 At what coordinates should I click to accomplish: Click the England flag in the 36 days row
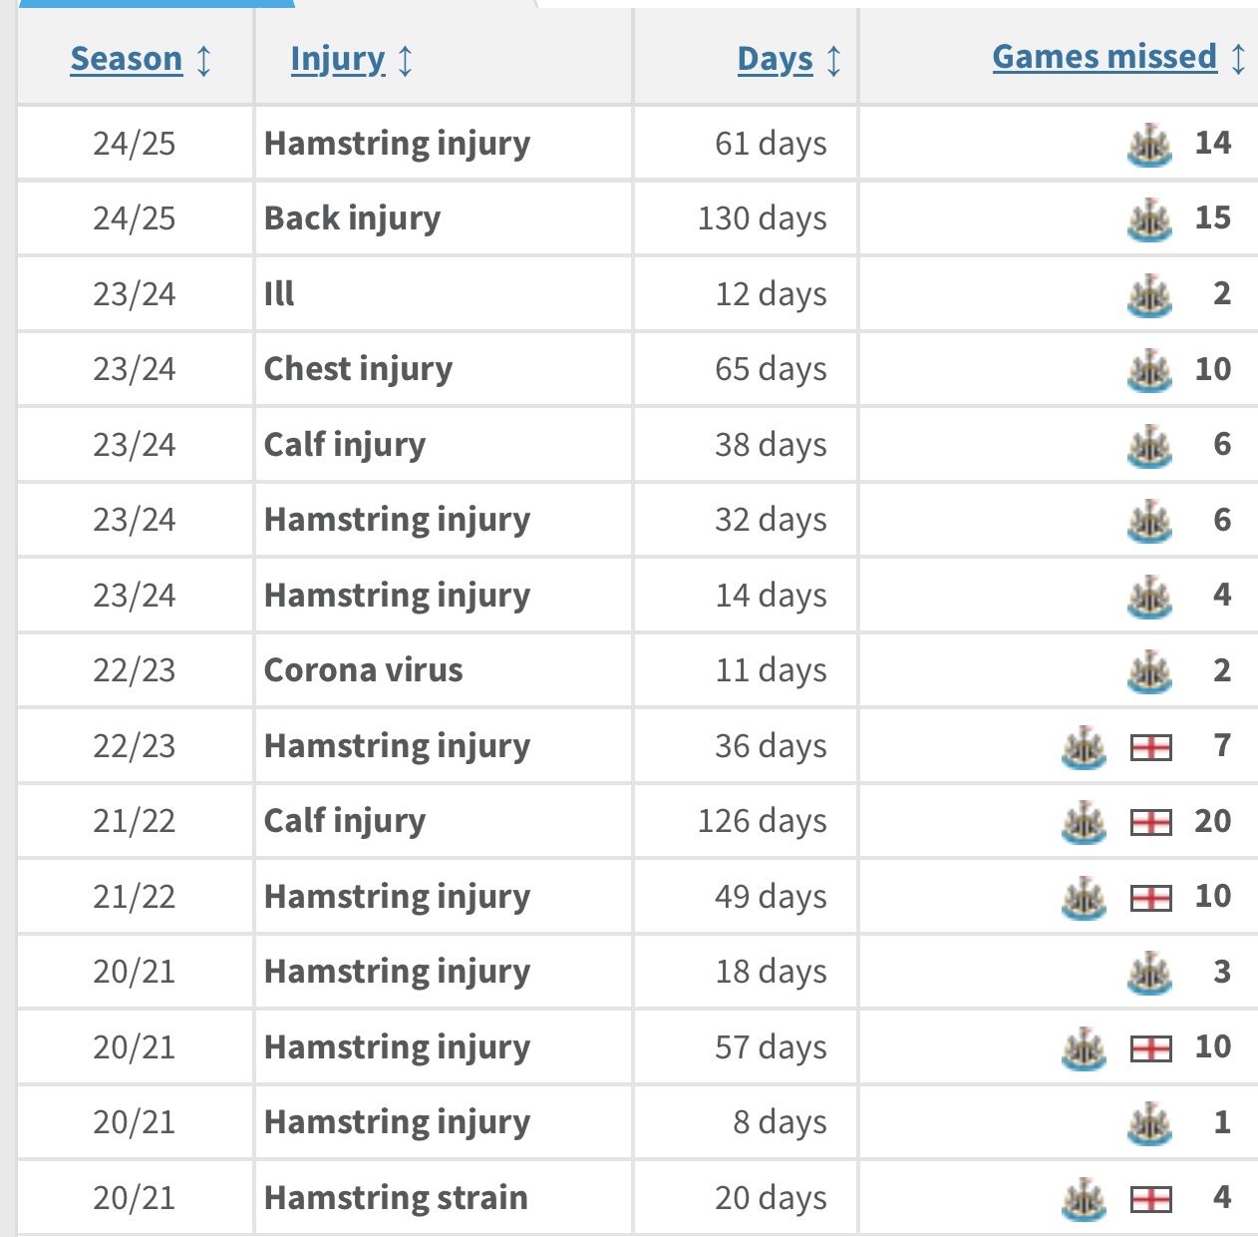coord(1150,747)
